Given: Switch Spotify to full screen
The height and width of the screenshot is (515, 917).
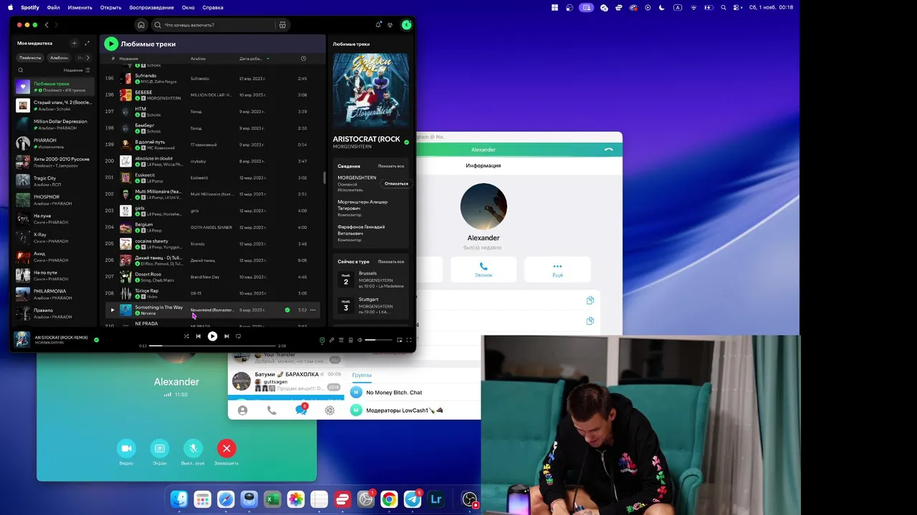Looking at the screenshot, I should pos(409,340).
